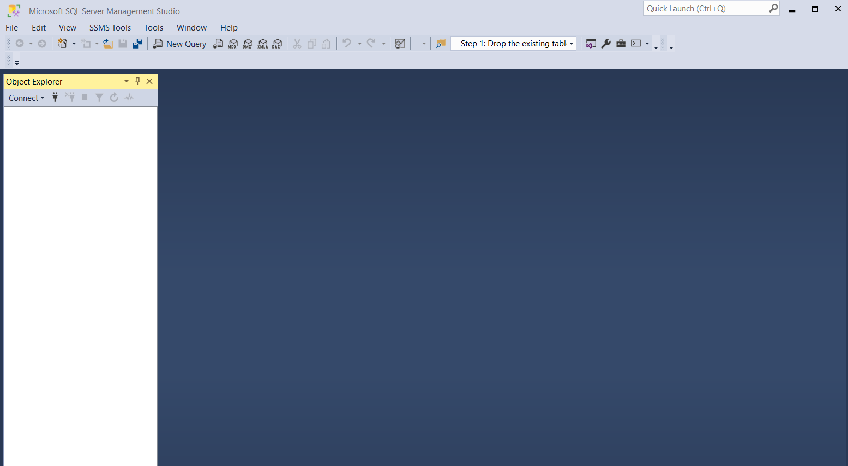
Task: Click the Save single-disk icon
Action: coord(123,44)
